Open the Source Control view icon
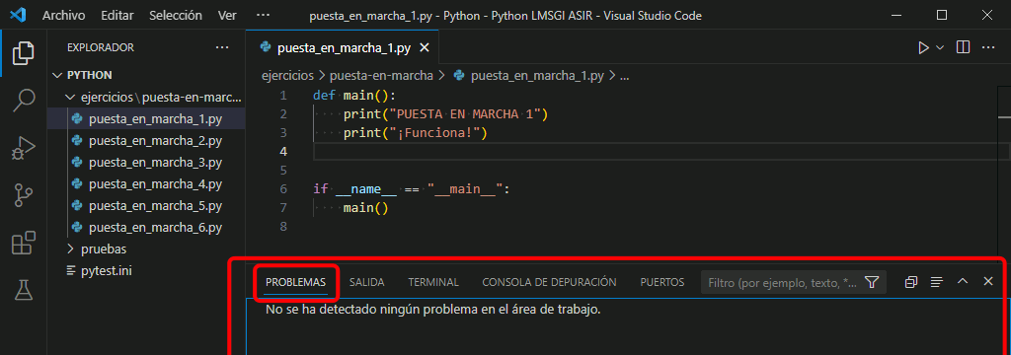The image size is (1011, 355). pyautogui.click(x=24, y=195)
